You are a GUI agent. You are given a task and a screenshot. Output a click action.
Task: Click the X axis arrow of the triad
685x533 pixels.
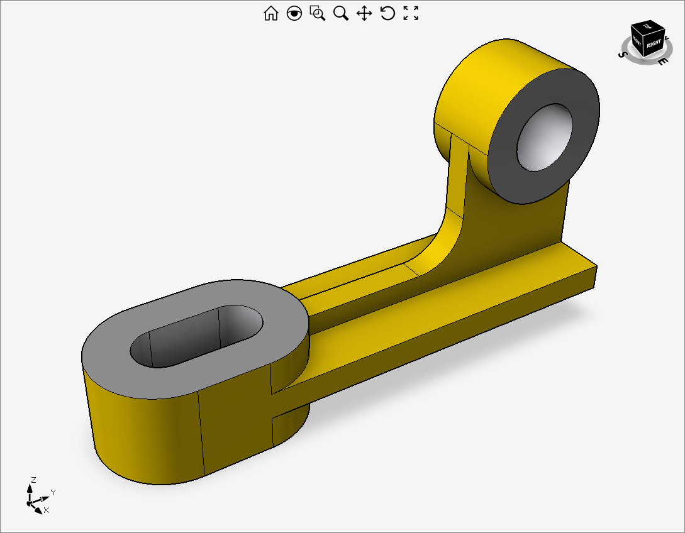point(39,510)
